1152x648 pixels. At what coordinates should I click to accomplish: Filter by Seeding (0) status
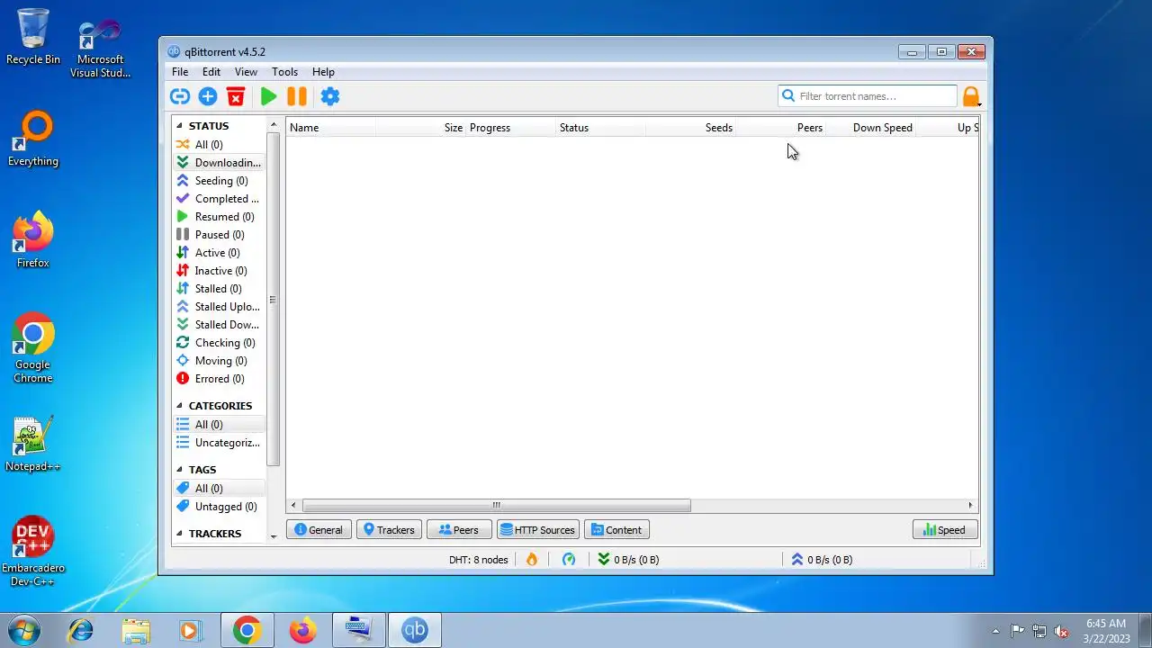pos(219,180)
